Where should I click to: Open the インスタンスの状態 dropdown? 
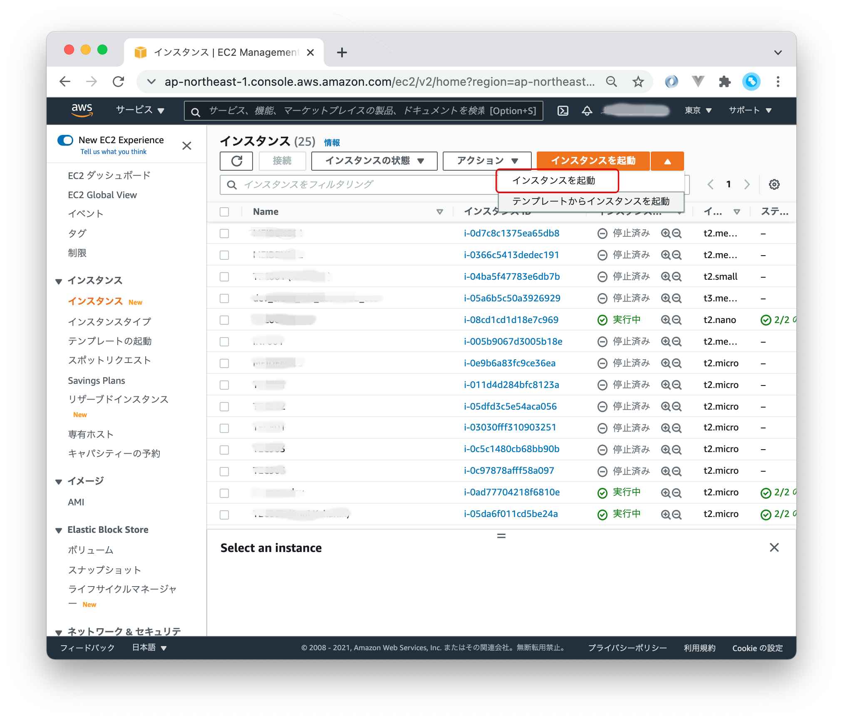point(374,161)
